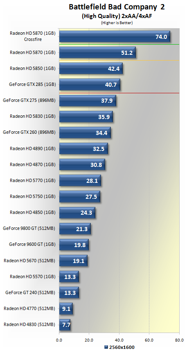The width and height of the screenshot is (187, 353).
Task: Select the 28.1 bar value
Action: point(92,181)
